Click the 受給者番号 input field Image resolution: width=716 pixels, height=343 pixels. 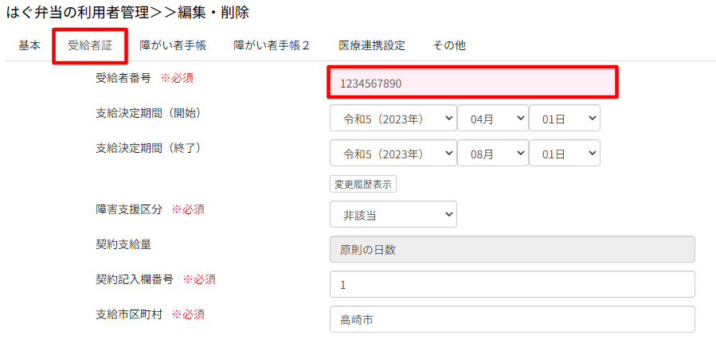pos(472,83)
